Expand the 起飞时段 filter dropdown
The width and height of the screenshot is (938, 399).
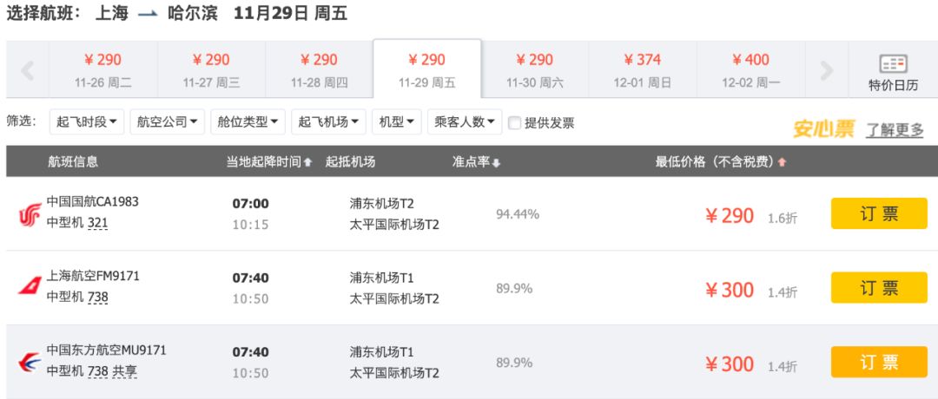[x=87, y=121]
